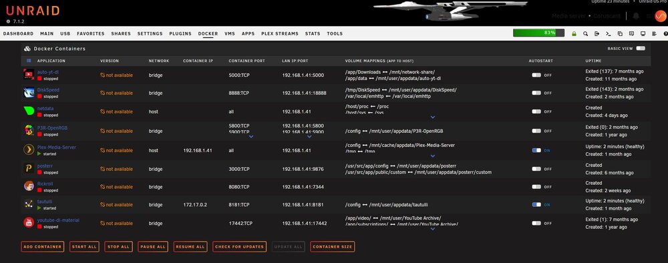Open the hamburger menu beside avatar
Viewport: 668px width, 263px height.
(x=649, y=16)
